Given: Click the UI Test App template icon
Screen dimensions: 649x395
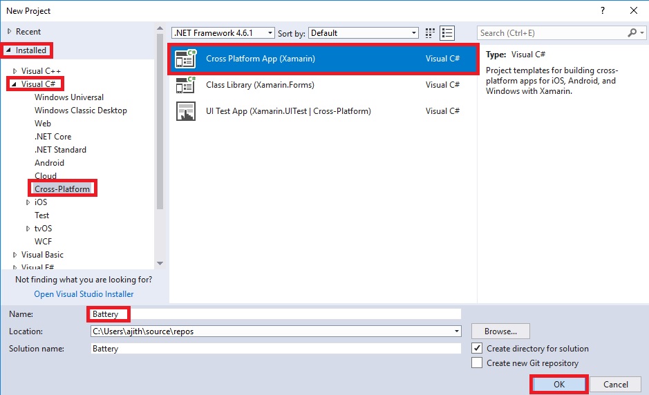Looking at the screenshot, I should click(185, 111).
